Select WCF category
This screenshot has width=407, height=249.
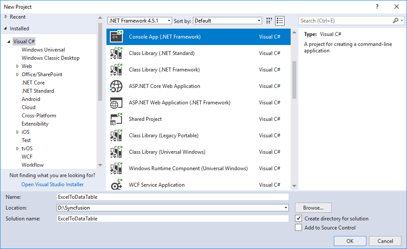(27, 157)
